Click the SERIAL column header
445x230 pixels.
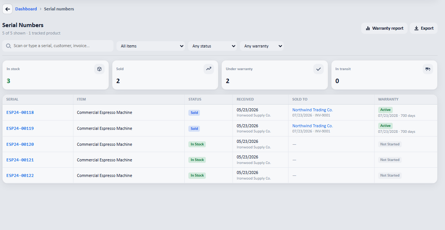point(12,99)
